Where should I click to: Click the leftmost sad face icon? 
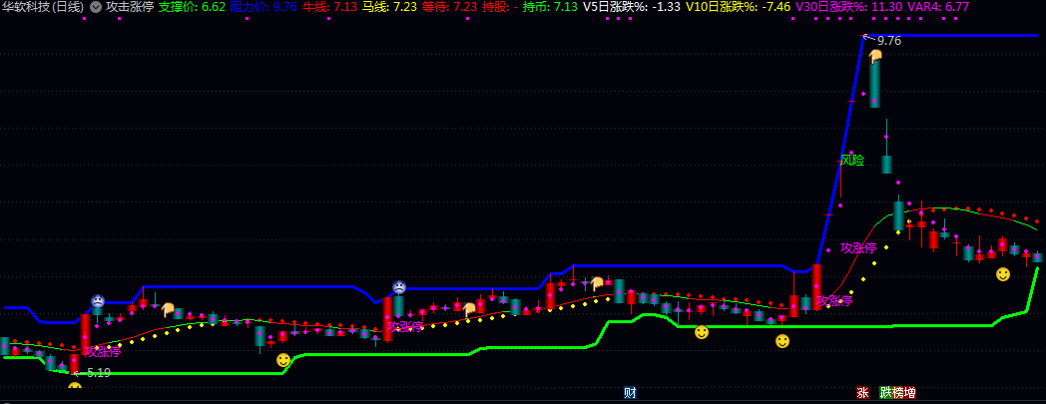98,300
